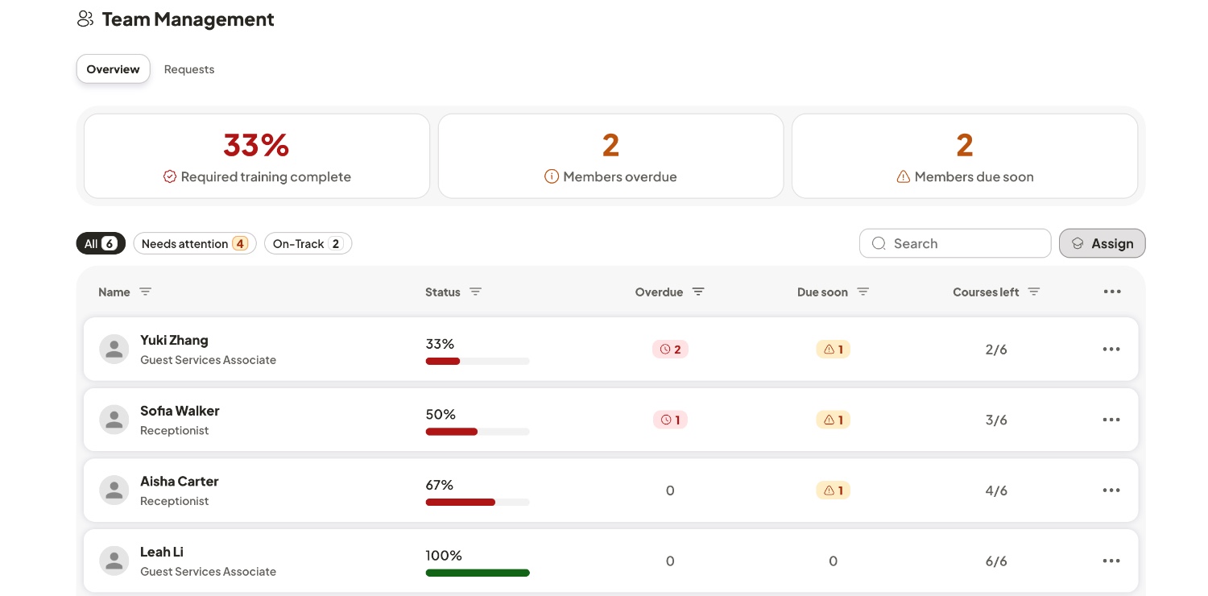
Task: Click Sofia Walker's avatar icon
Action: click(114, 420)
